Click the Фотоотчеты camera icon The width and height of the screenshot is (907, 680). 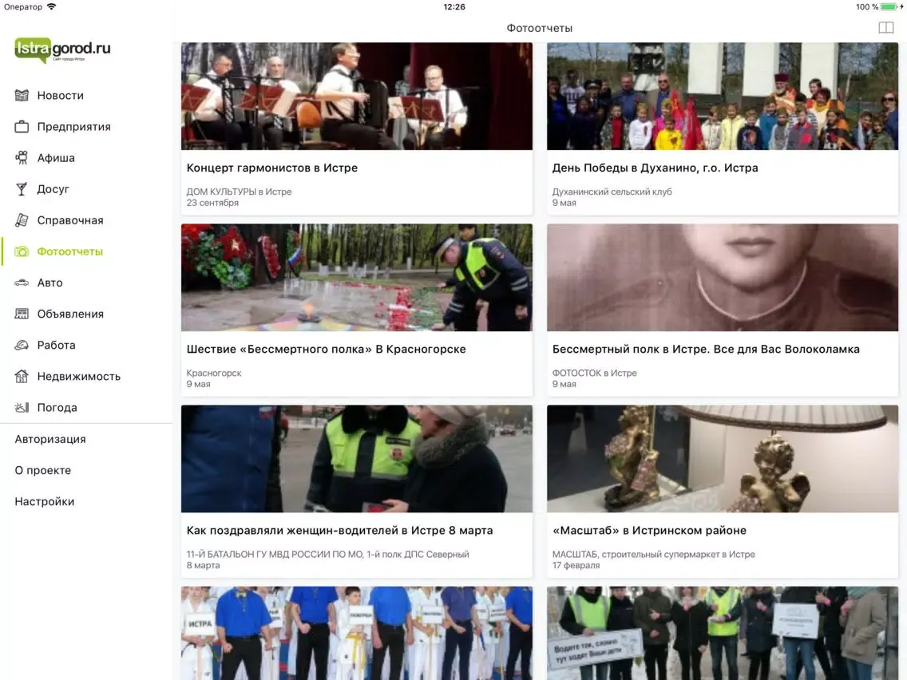22,251
